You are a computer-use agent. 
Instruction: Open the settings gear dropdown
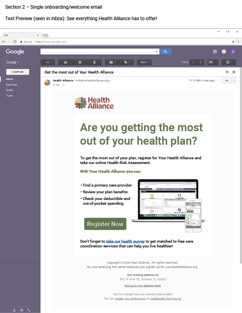point(228,62)
